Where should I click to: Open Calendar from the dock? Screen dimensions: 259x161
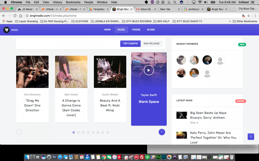coord(82,157)
